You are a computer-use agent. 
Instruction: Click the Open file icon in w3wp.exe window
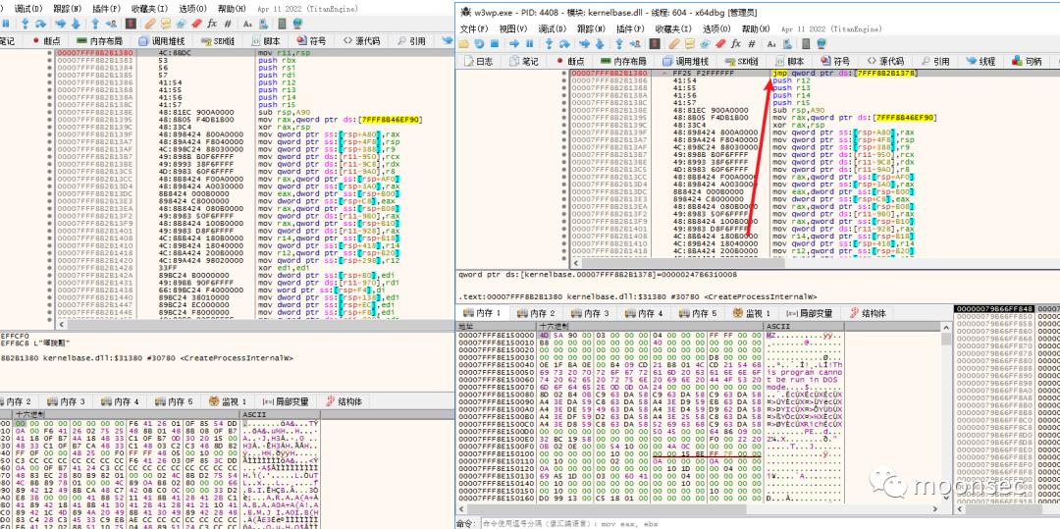(463, 44)
